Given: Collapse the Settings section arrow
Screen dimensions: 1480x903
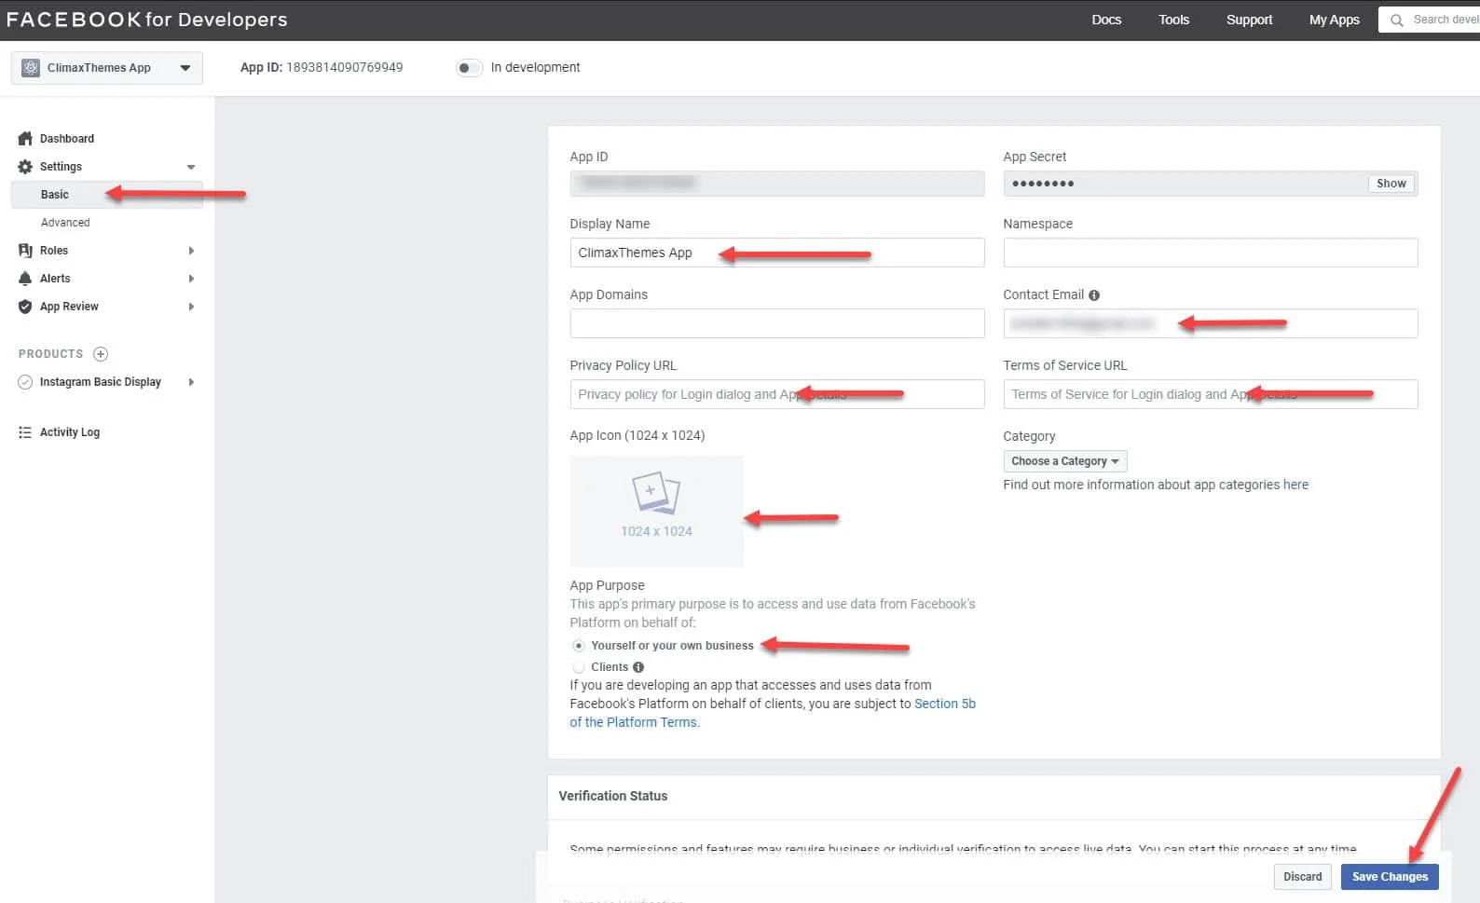Looking at the screenshot, I should (x=191, y=168).
